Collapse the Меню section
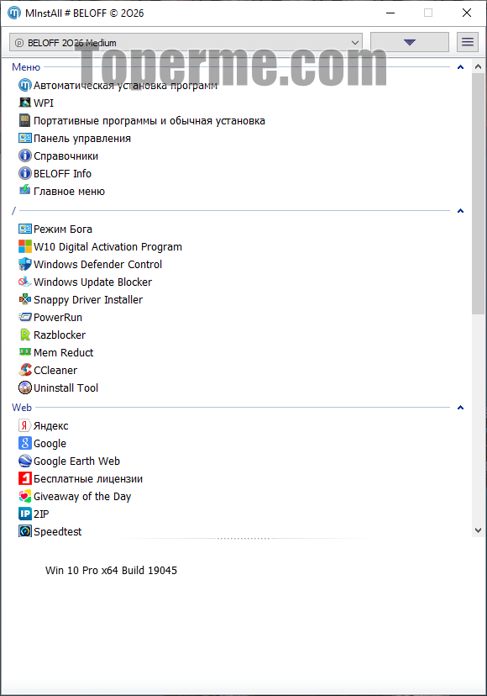The image size is (487, 696). [x=460, y=67]
